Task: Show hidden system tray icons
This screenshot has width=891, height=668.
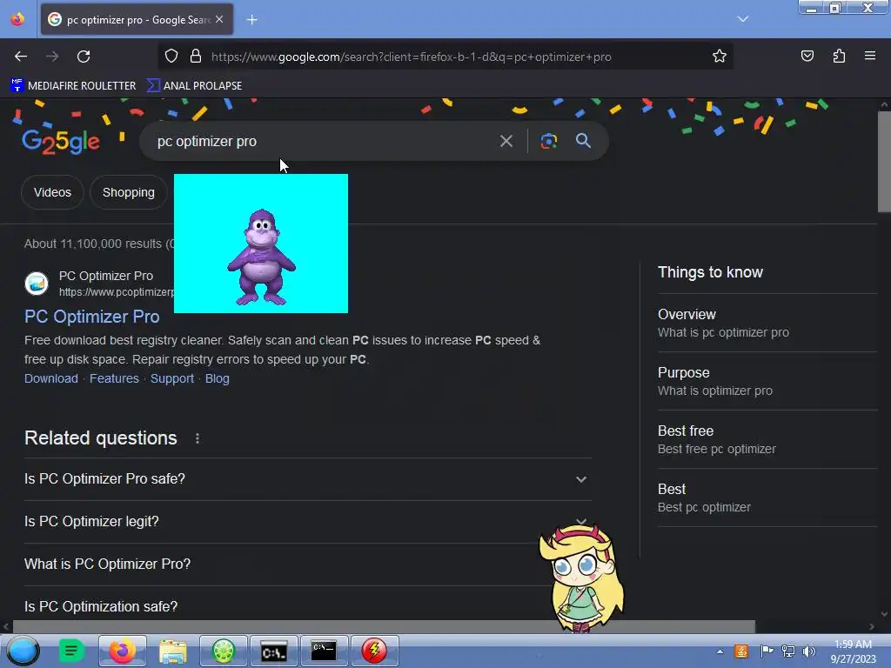Action: (x=720, y=651)
